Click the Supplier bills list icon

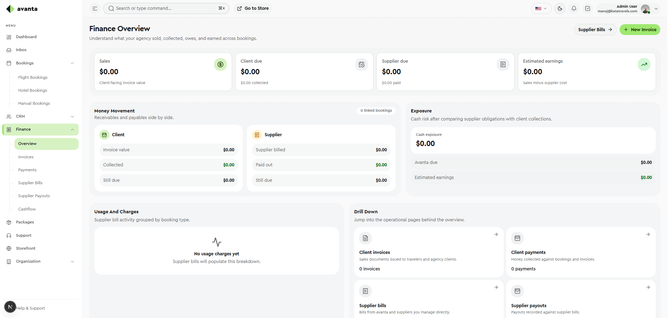(x=365, y=291)
